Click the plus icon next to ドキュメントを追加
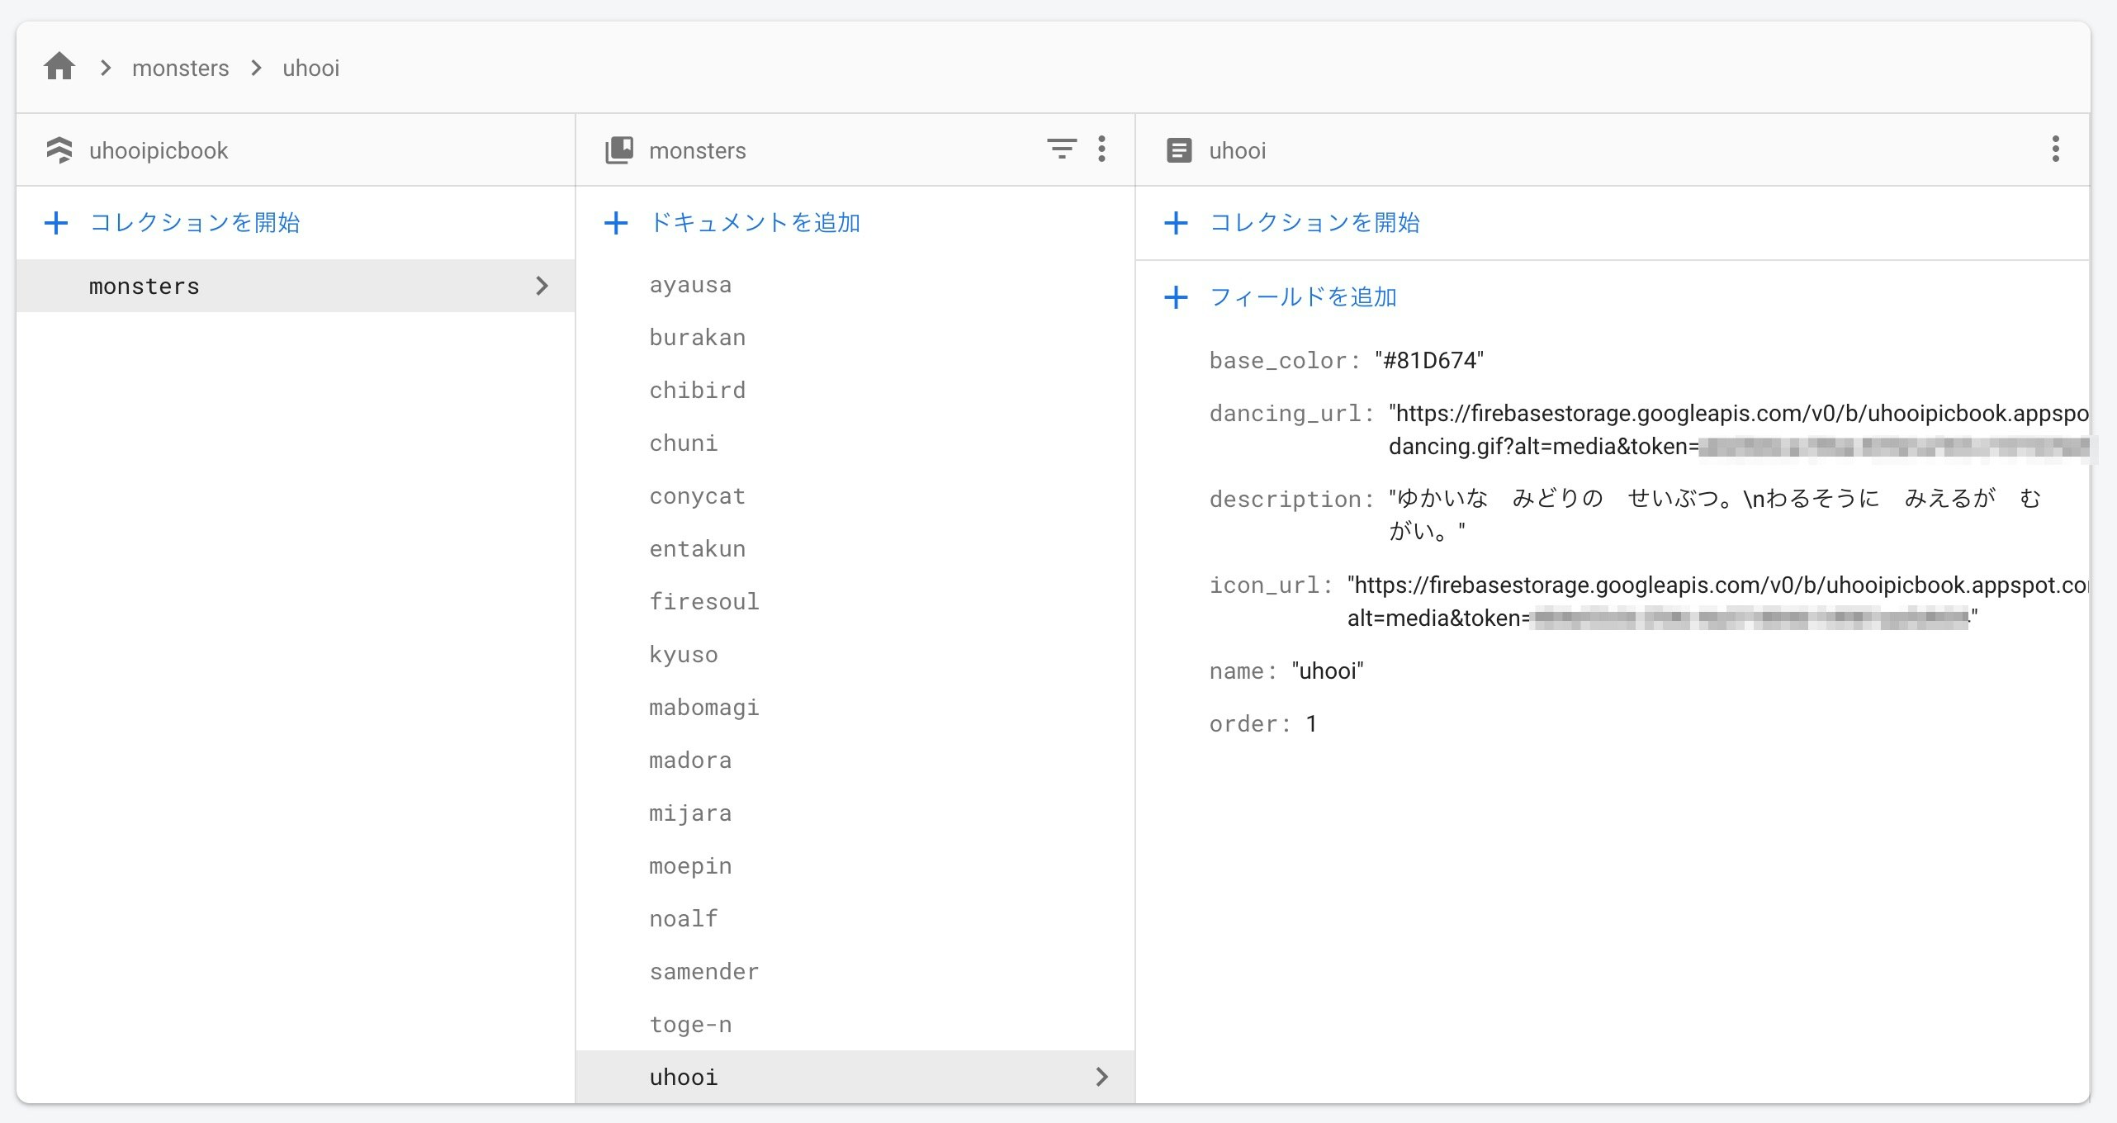The height and width of the screenshot is (1123, 2117). (617, 222)
